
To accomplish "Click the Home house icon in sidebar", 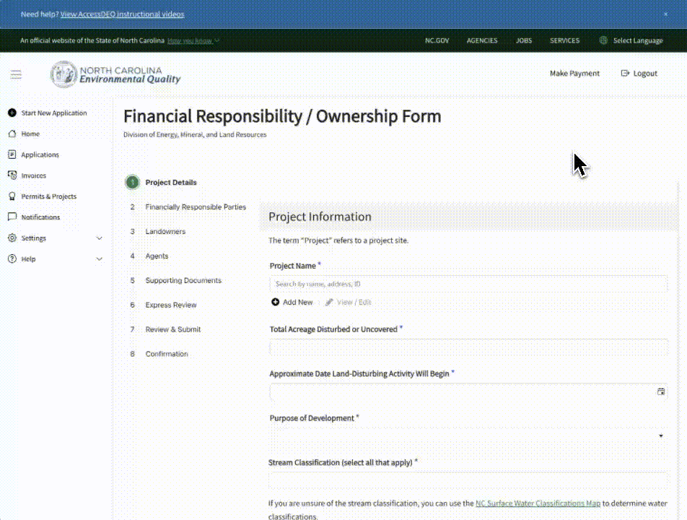I will point(12,134).
